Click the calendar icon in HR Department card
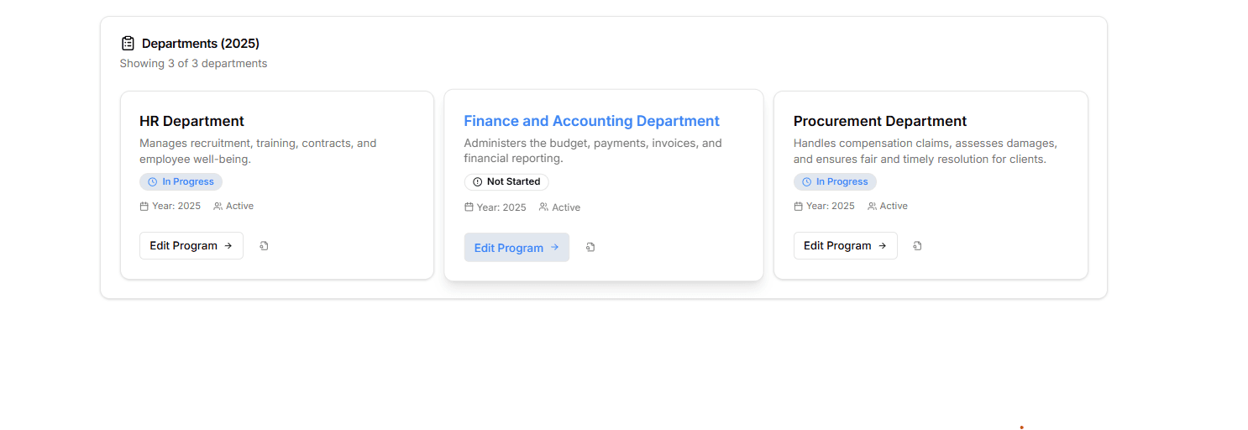 tap(144, 206)
